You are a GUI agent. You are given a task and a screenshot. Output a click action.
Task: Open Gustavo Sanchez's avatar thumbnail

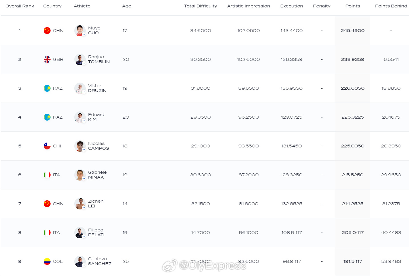pyautogui.click(x=80, y=261)
